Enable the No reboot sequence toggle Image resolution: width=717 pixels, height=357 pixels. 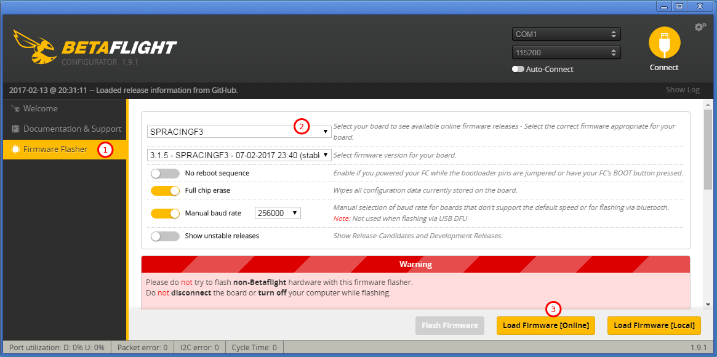pyautogui.click(x=165, y=174)
